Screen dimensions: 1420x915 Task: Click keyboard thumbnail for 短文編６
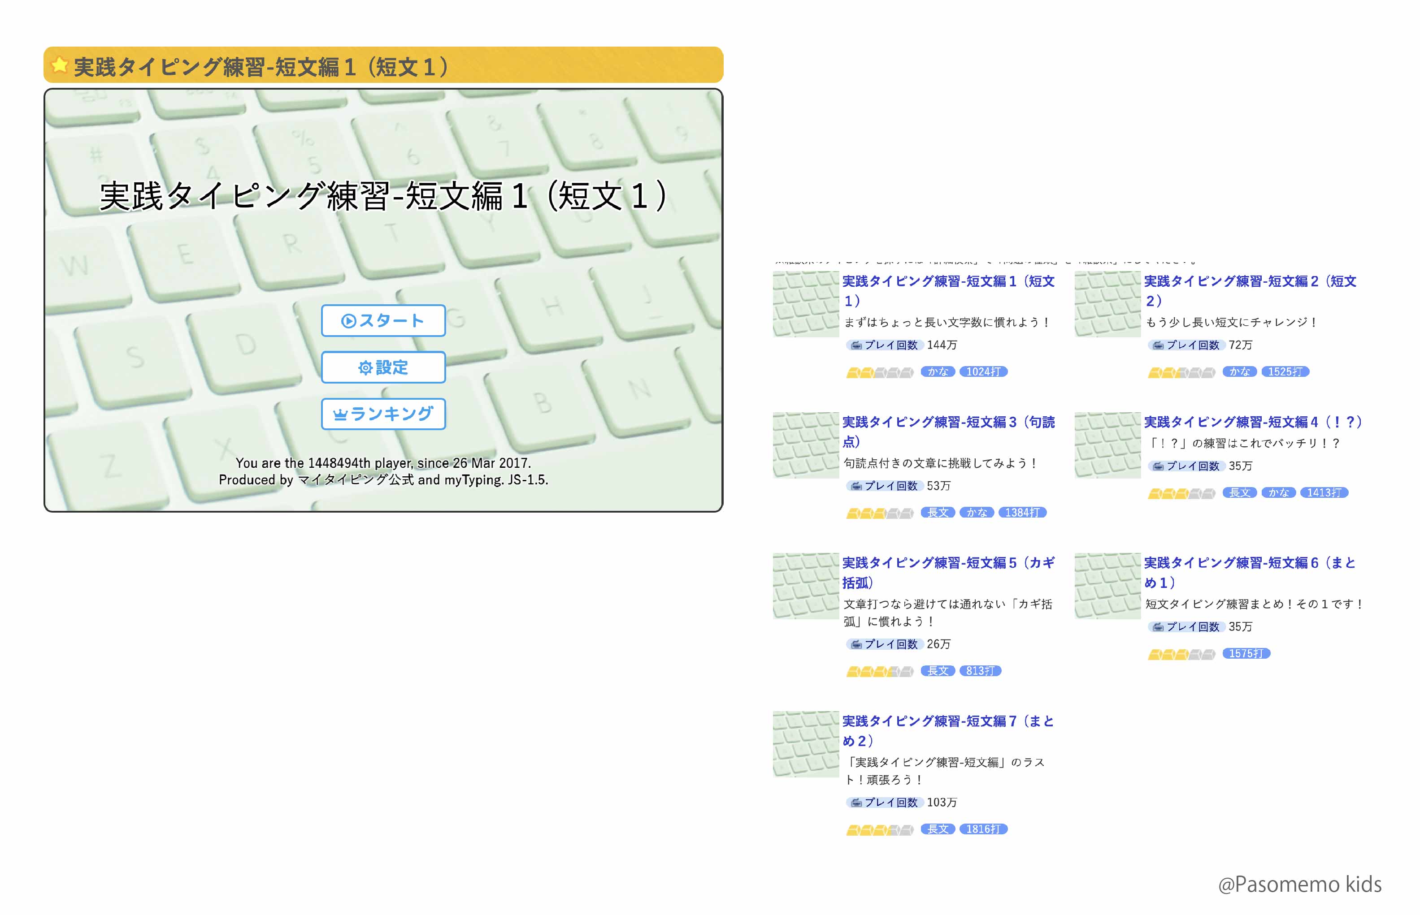[x=1107, y=586]
